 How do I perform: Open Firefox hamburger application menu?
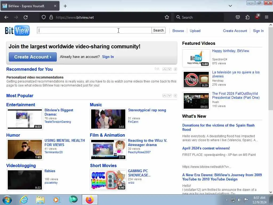tap(267, 17)
